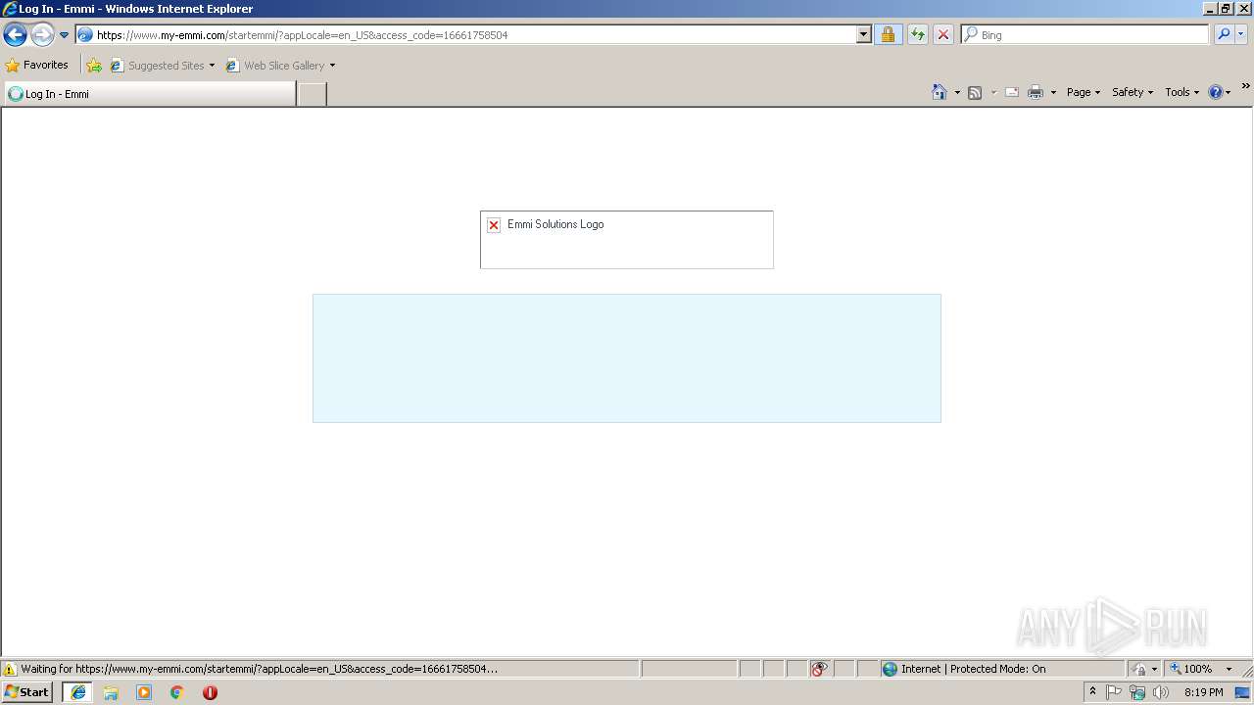Image resolution: width=1254 pixels, height=705 pixels.
Task: Select the Log In - Emmi tab
Action: point(150,94)
